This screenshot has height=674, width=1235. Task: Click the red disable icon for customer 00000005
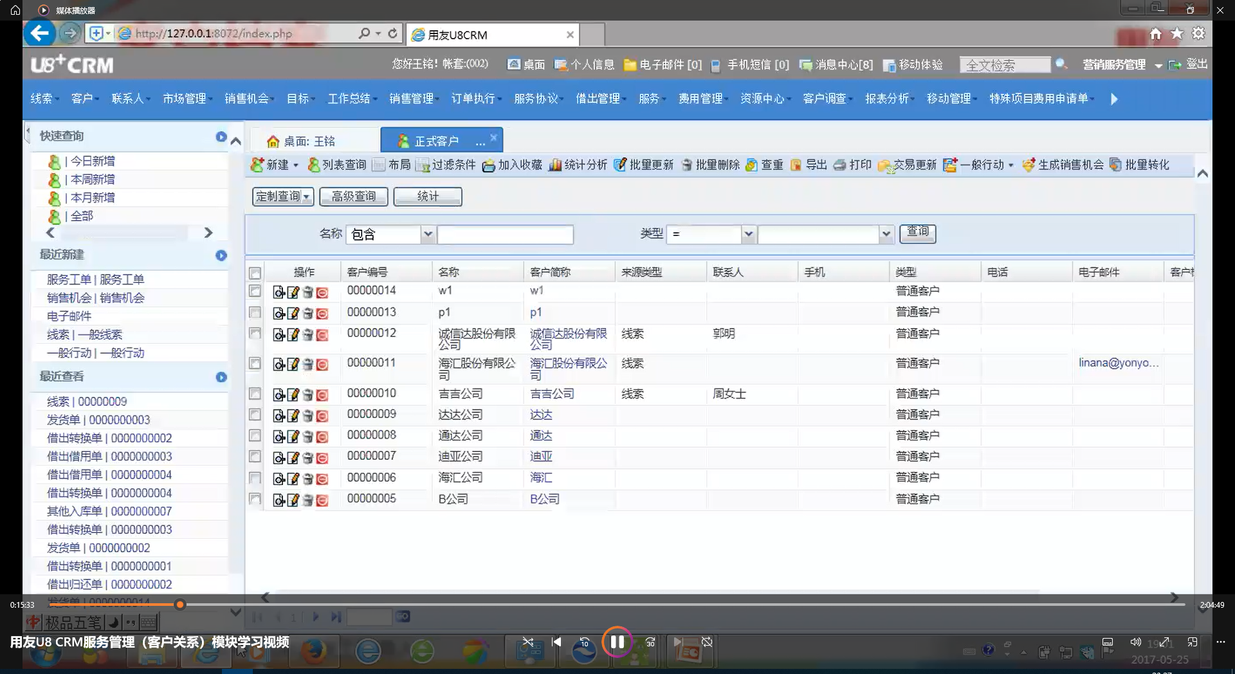(322, 500)
